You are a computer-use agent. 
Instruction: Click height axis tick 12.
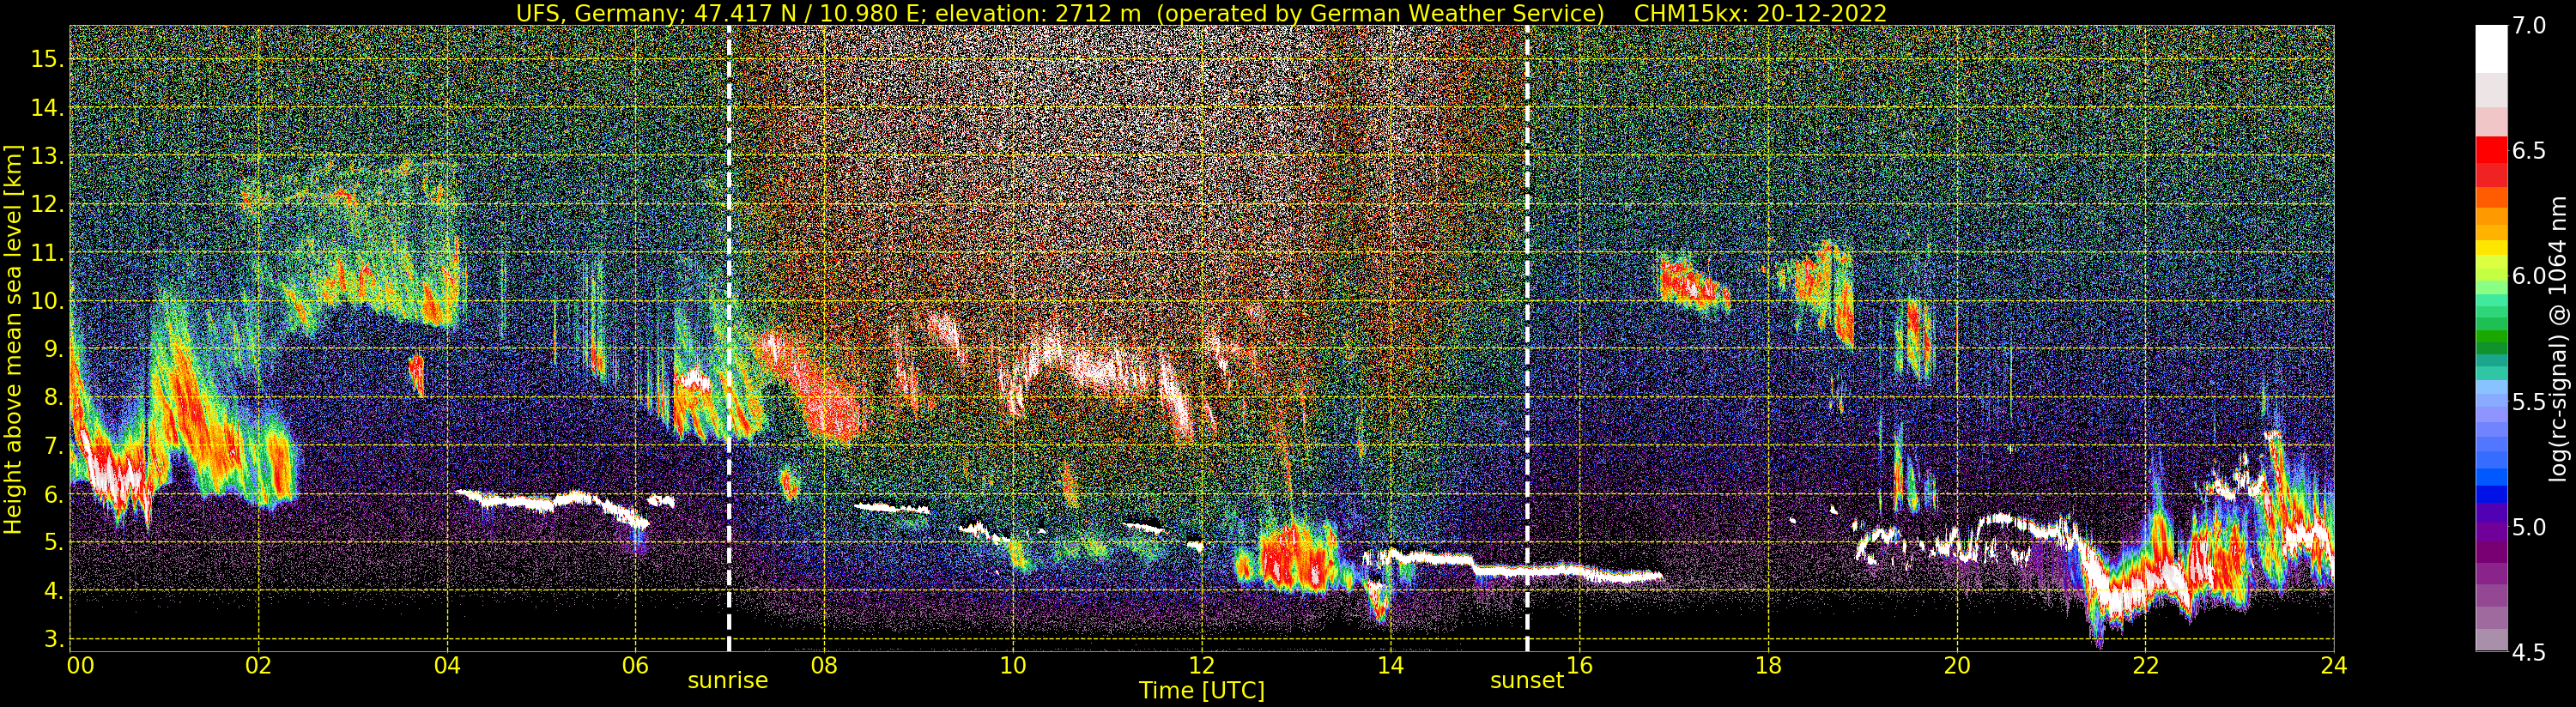pos(46,204)
